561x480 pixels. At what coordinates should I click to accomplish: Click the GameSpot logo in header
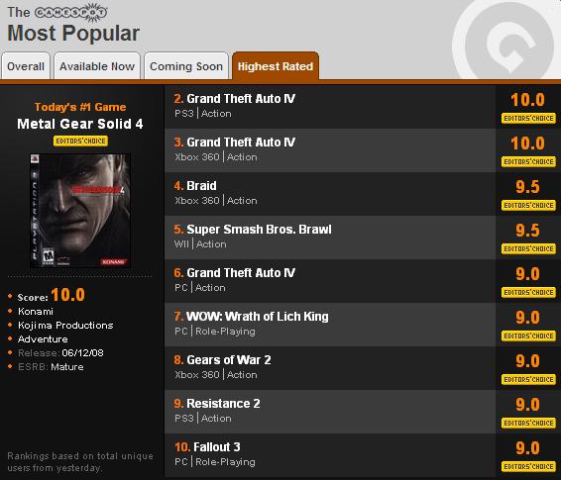click(70, 12)
